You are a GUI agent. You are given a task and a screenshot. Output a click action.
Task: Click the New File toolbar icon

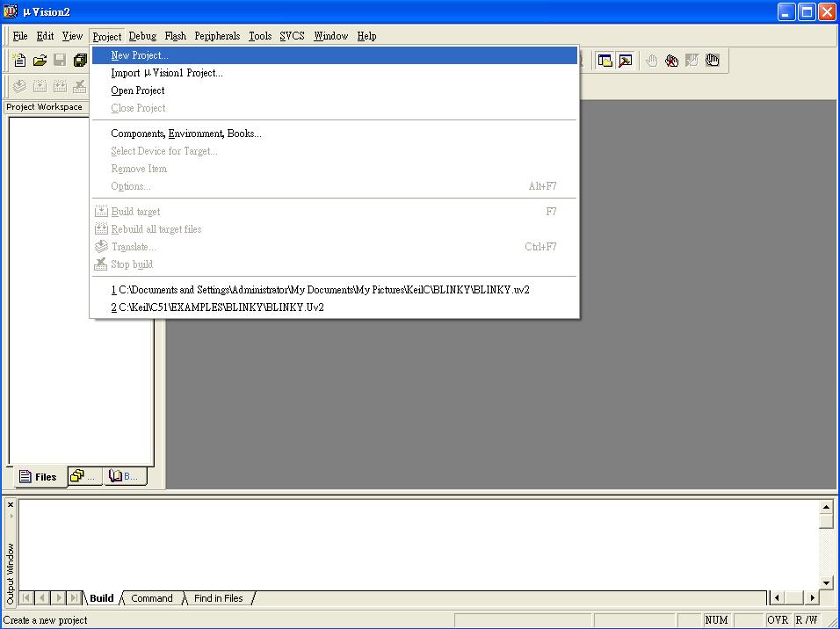click(x=19, y=61)
